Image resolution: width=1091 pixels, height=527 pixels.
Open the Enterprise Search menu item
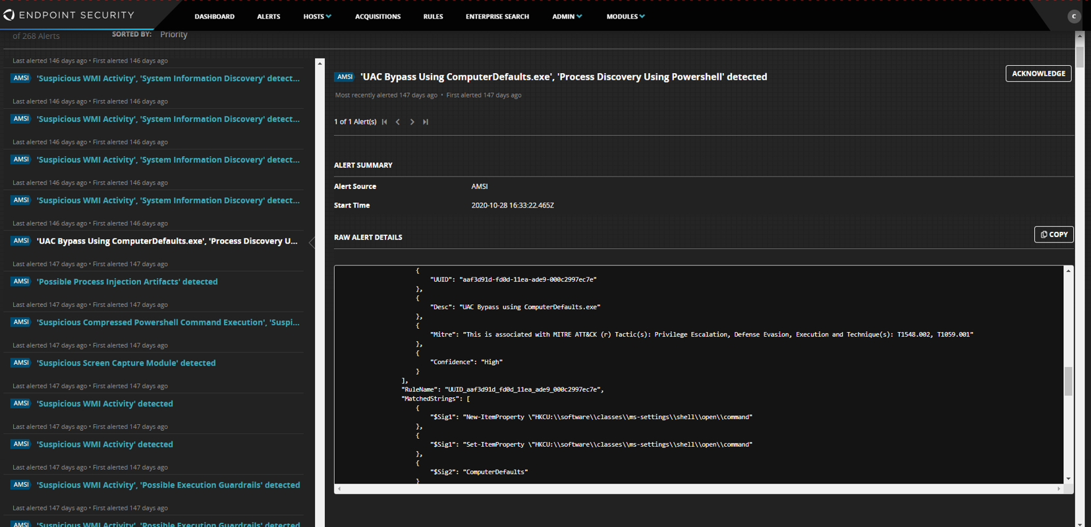click(x=497, y=16)
